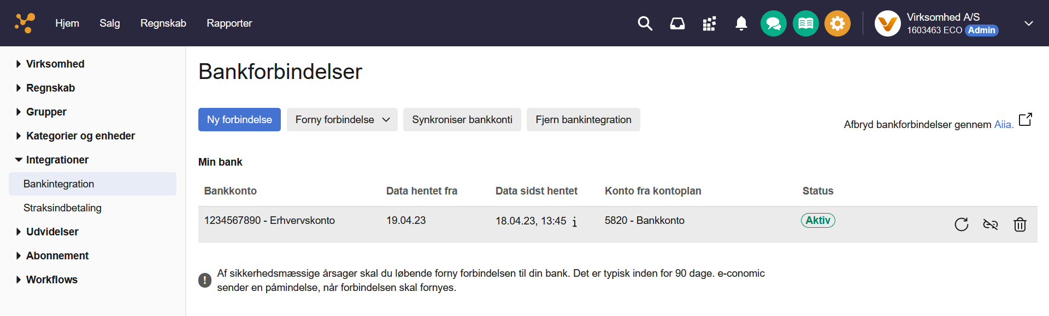Open the Regnskab top menu
Image resolution: width=1049 pixels, height=316 pixels.
(x=163, y=23)
